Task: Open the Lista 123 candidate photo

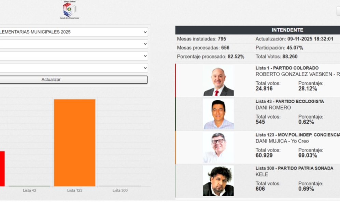Action: click(218, 147)
